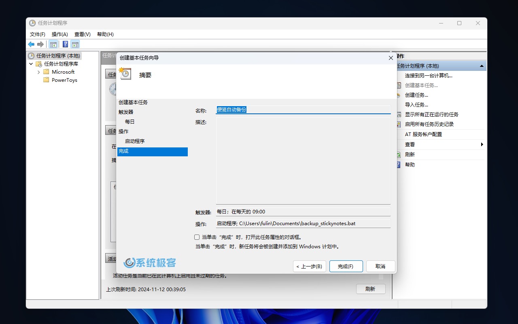Click 连接到另一台计算机... action
This screenshot has width=518, height=324.
(x=429, y=76)
